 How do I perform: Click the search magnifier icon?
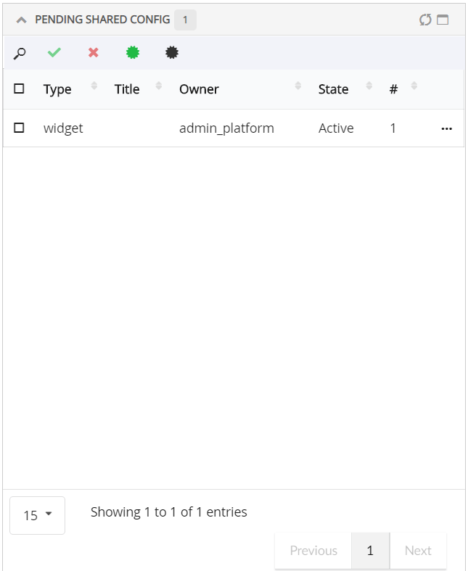pyautogui.click(x=20, y=53)
